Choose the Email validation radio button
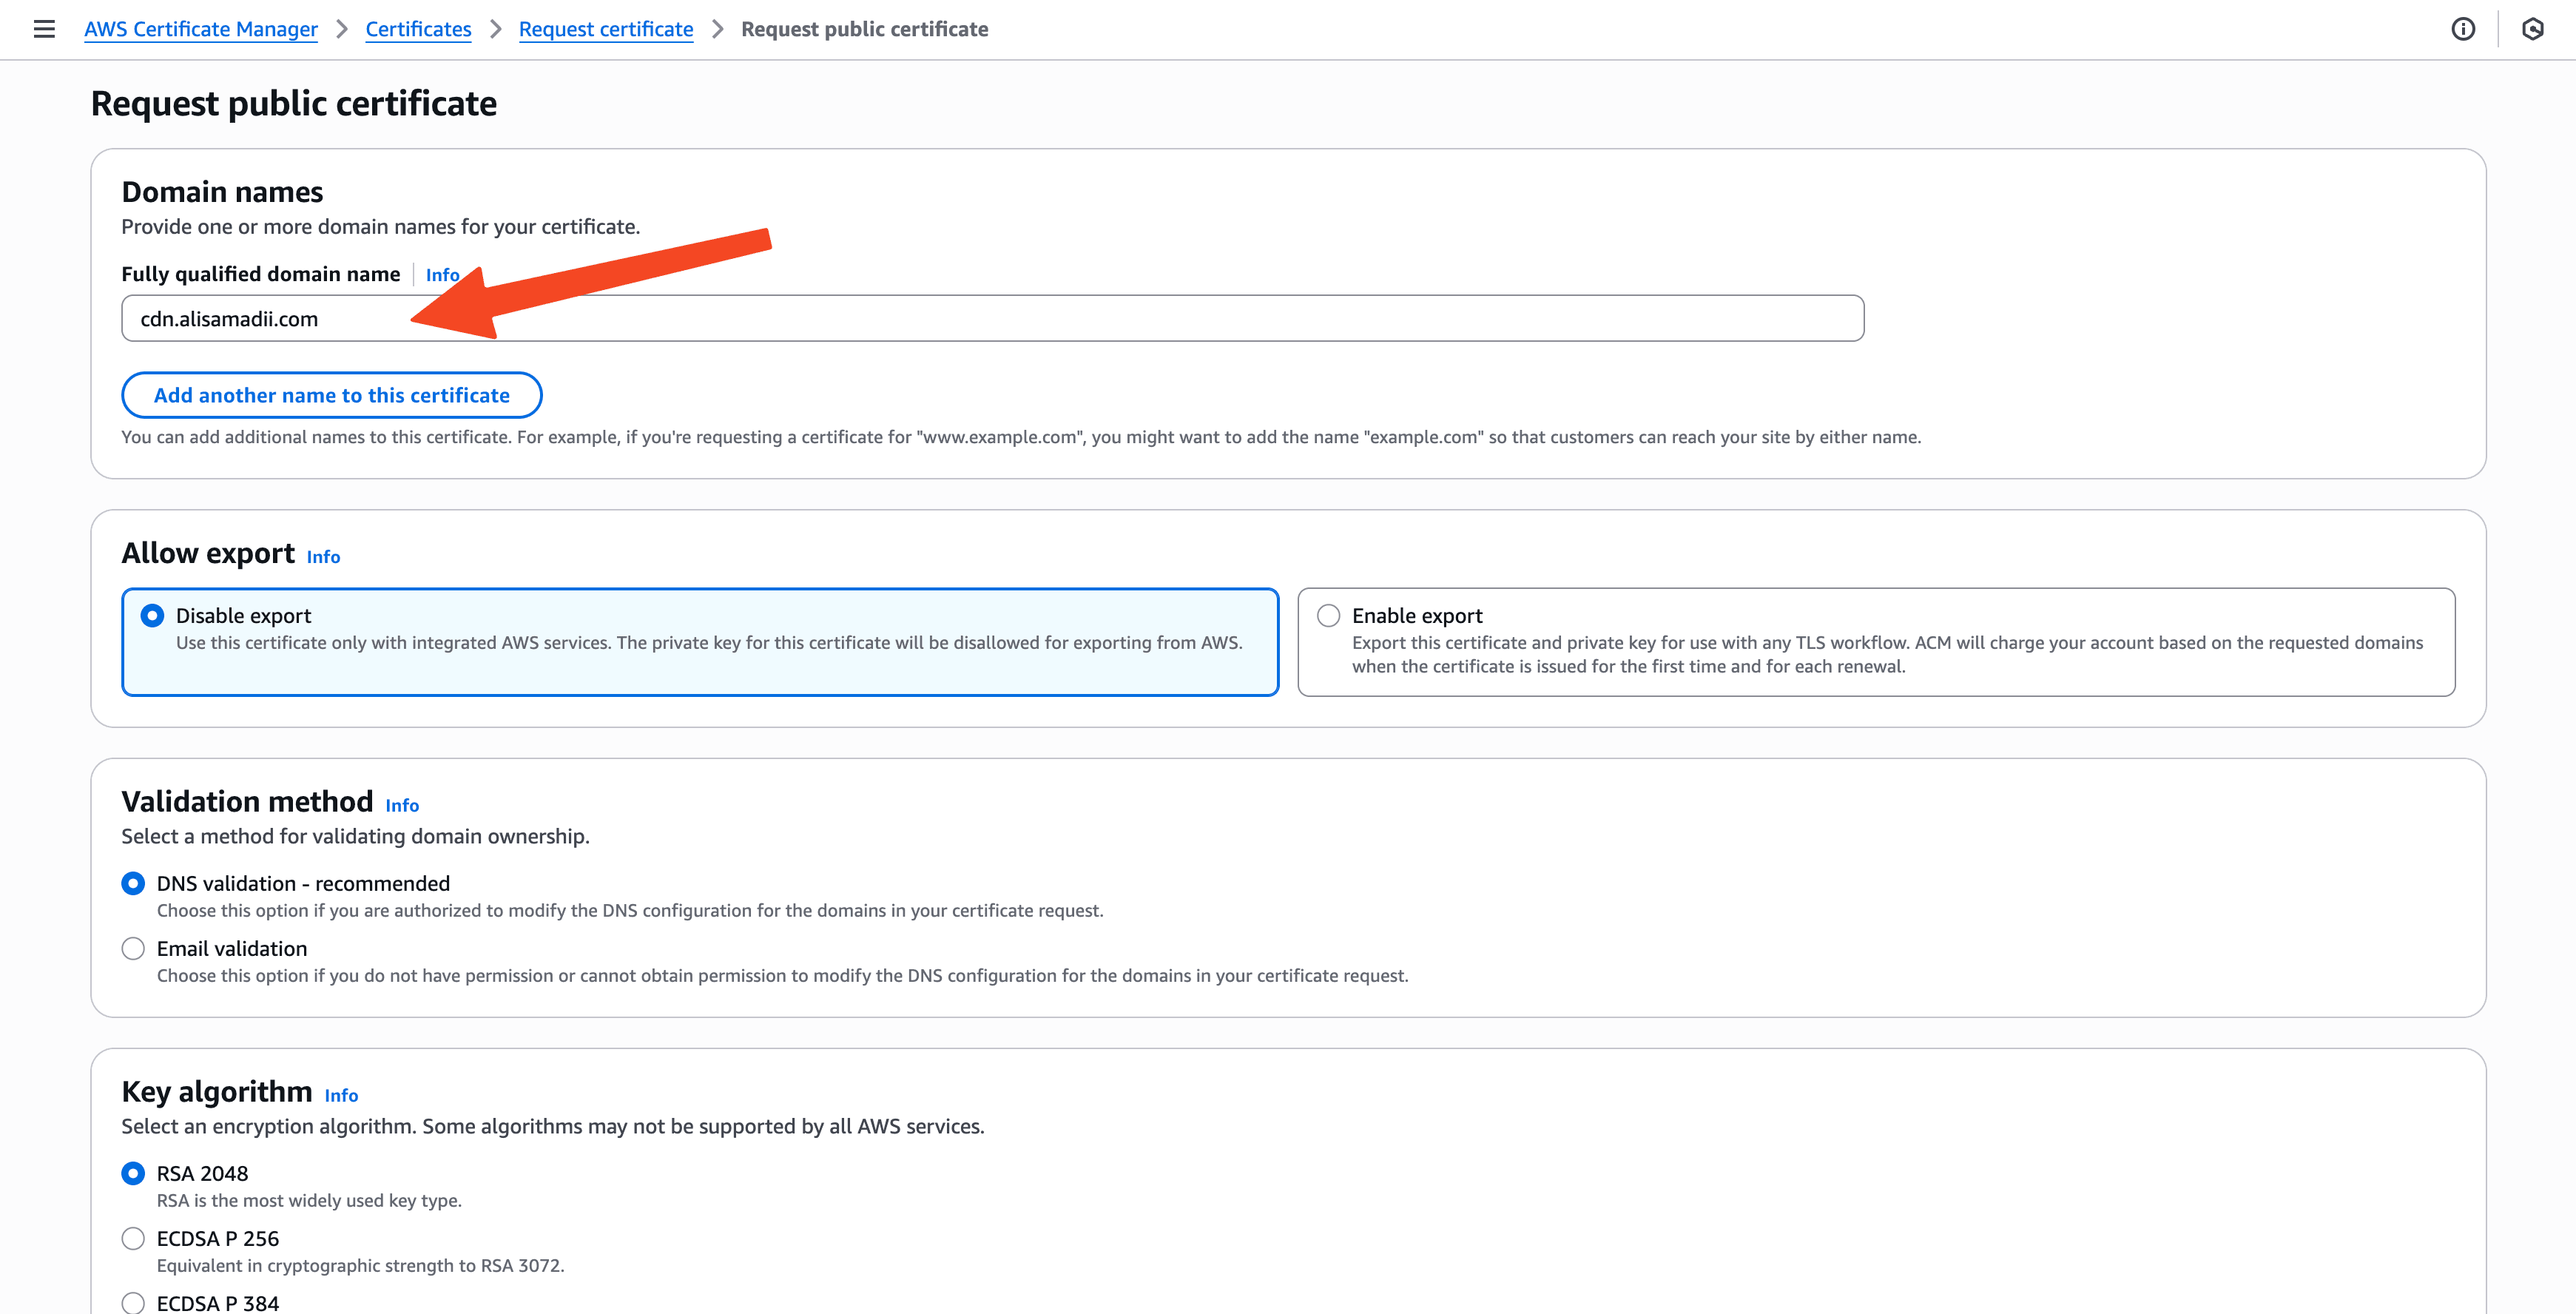The height and width of the screenshot is (1314, 2576). (x=133, y=949)
